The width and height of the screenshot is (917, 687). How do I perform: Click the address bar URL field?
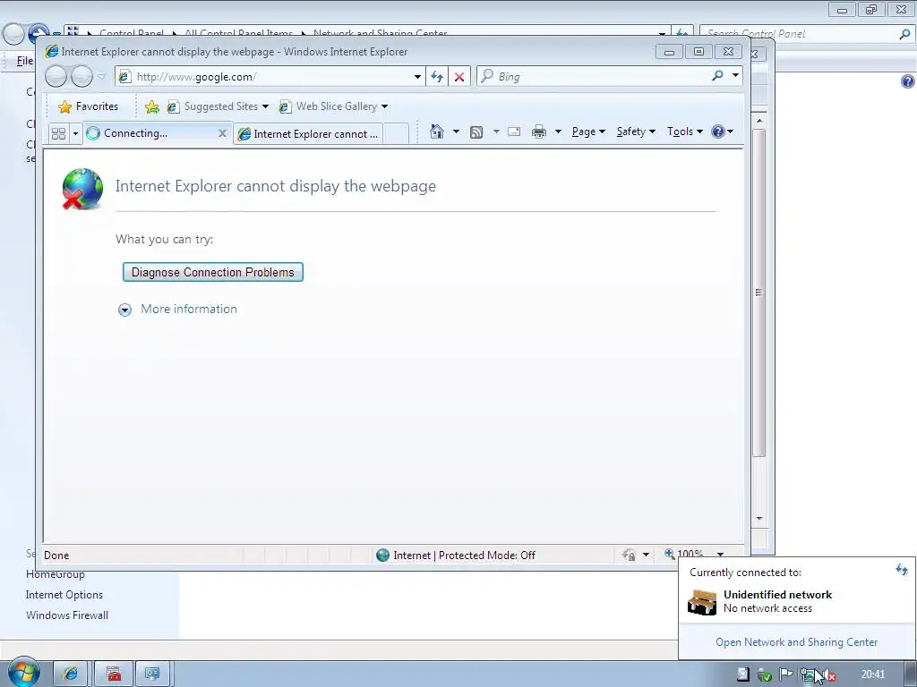tap(272, 77)
